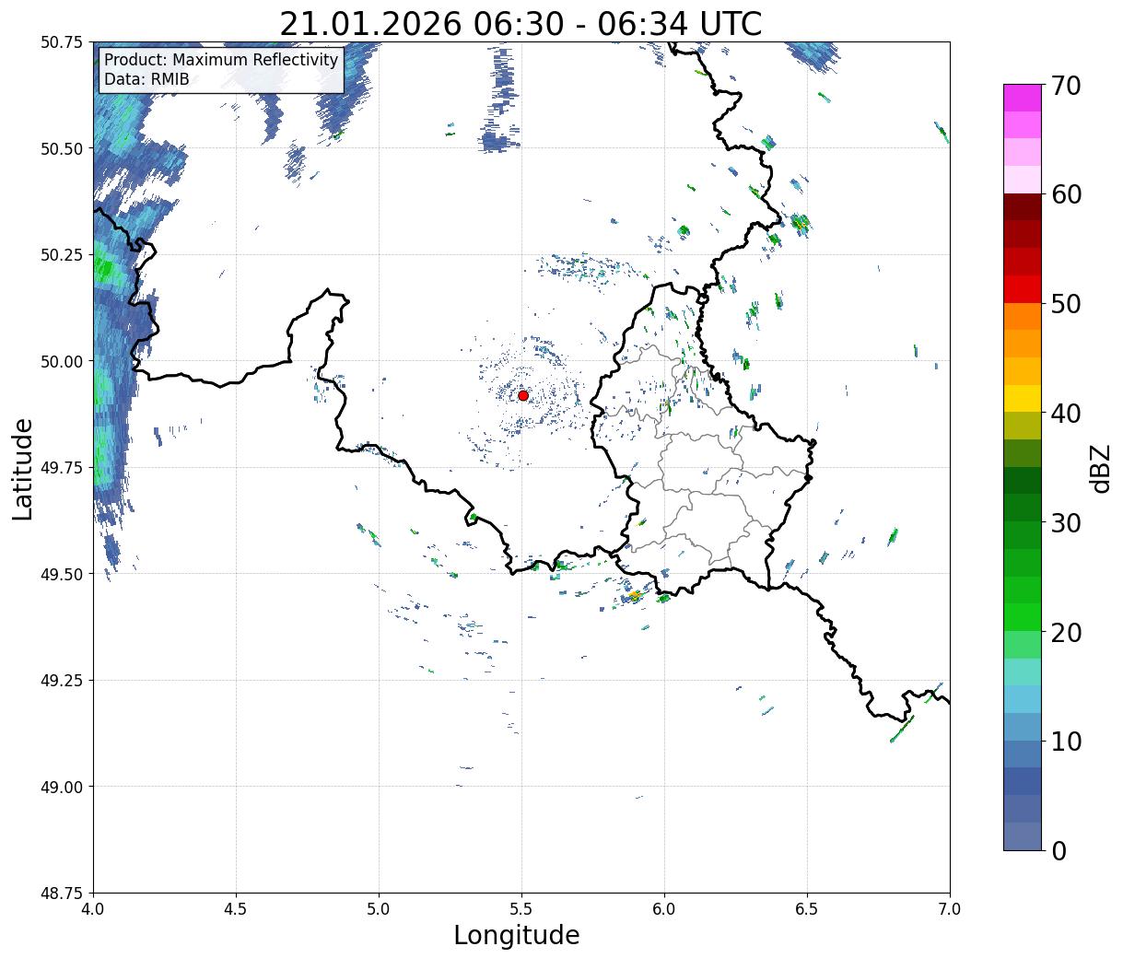Click the longitude tick label 5.0
Screen dimensions: 1123x958
[379, 908]
